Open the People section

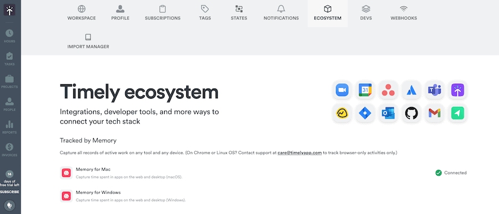9,104
